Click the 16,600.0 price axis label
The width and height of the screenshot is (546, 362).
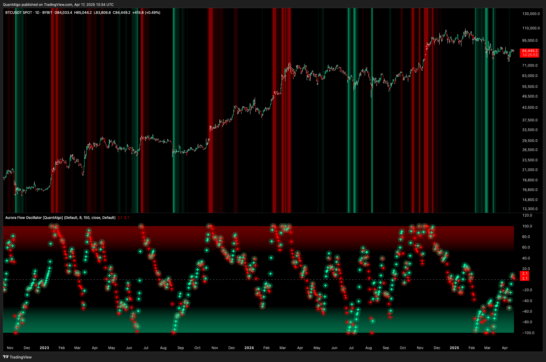pyautogui.click(x=530, y=190)
